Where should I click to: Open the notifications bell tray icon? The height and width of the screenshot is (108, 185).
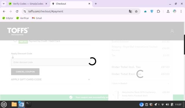pos(156,105)
